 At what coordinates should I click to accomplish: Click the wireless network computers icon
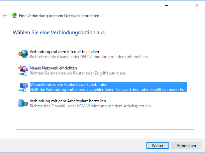click(x=23, y=87)
